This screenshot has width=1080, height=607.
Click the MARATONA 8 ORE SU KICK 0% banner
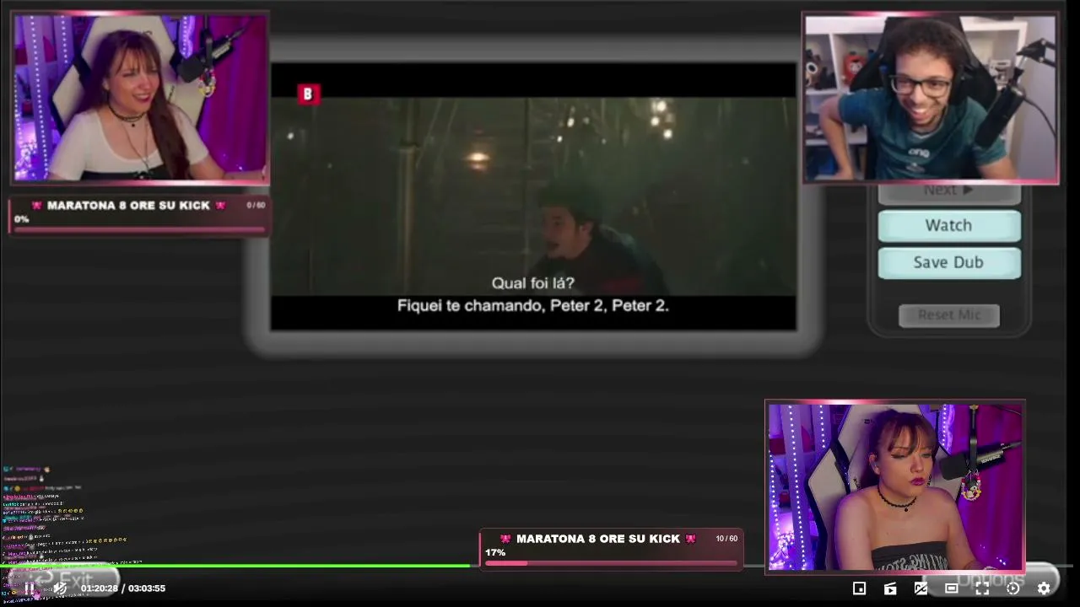point(140,215)
